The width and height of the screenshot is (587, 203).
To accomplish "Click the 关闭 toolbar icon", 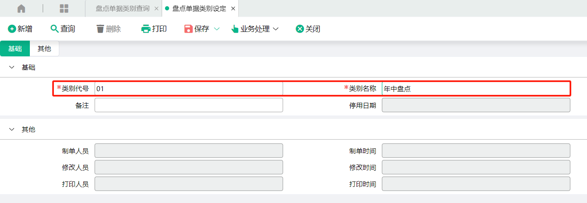I will click(x=300, y=29).
